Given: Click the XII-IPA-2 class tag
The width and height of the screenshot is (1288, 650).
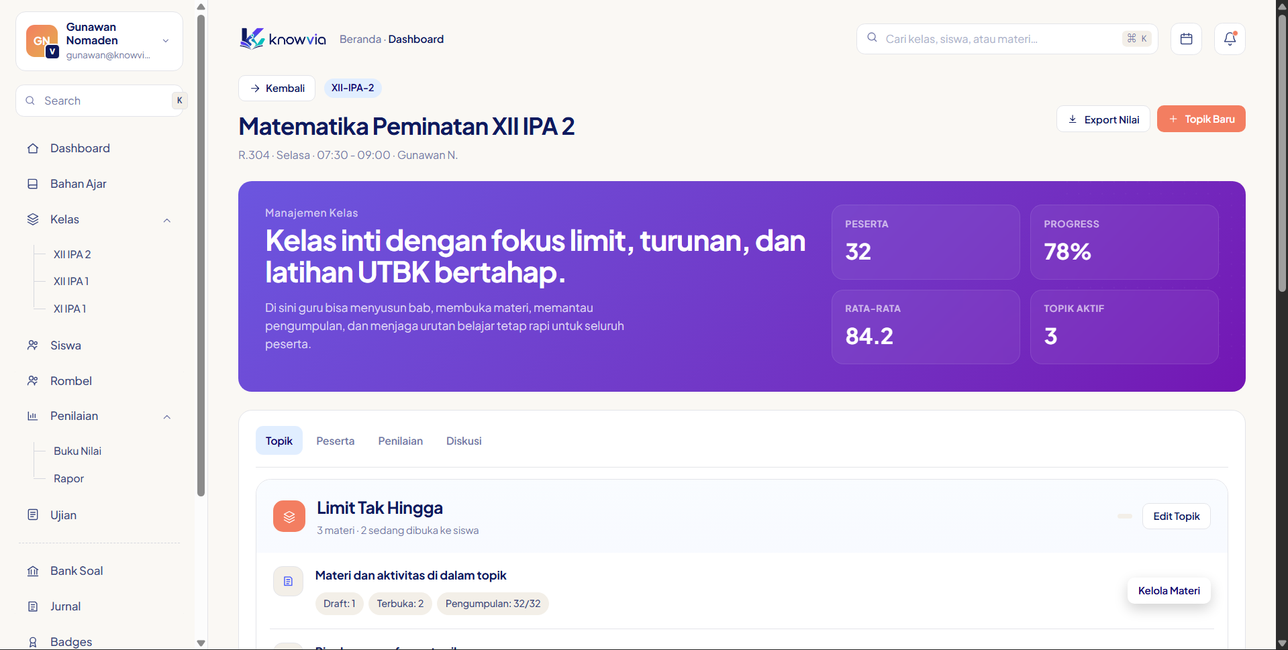Looking at the screenshot, I should coord(353,88).
